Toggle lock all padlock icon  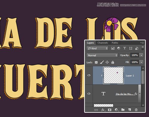(x=113, y=62)
